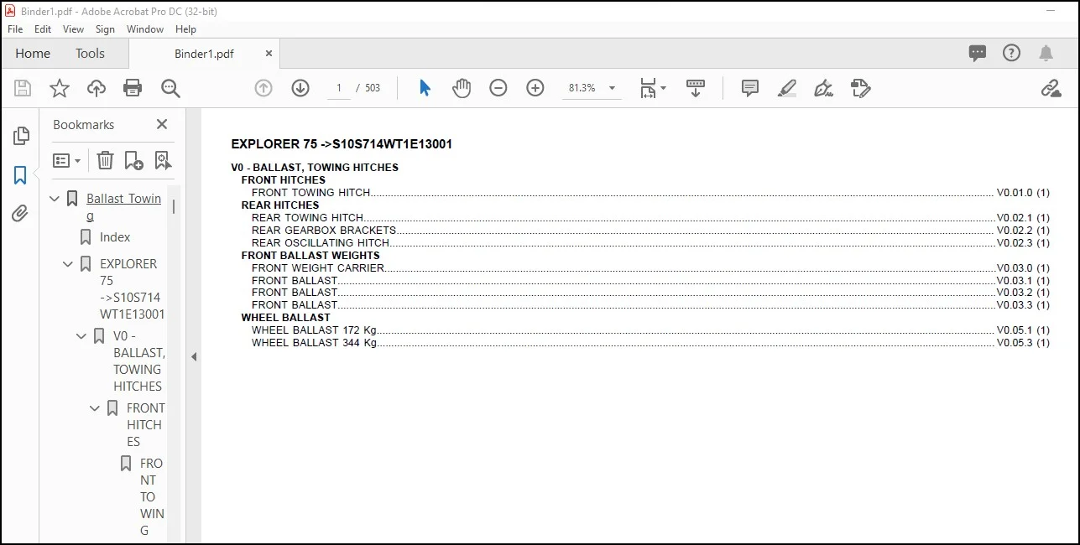The height and width of the screenshot is (545, 1080).
Task: Open the Window menu
Action: point(145,29)
